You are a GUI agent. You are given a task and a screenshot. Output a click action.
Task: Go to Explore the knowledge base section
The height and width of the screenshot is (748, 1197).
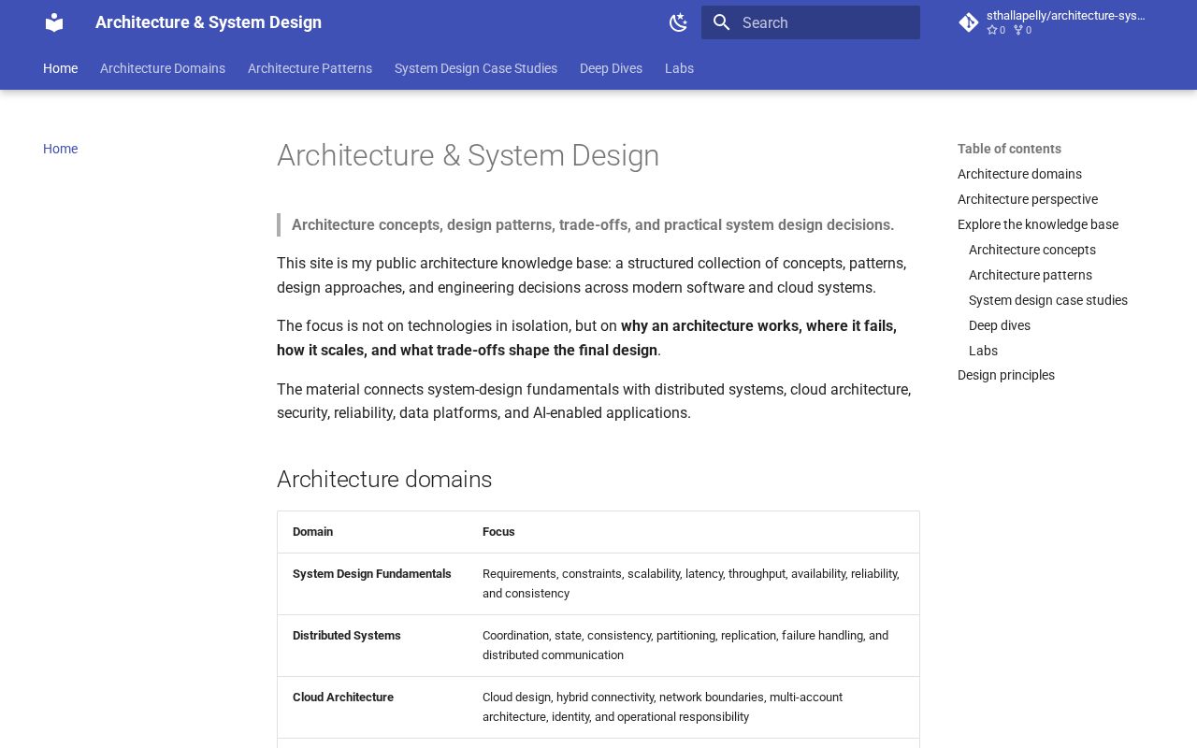[x=1038, y=224]
